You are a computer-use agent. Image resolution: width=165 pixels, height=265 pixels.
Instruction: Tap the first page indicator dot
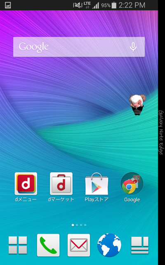click(x=73, y=225)
